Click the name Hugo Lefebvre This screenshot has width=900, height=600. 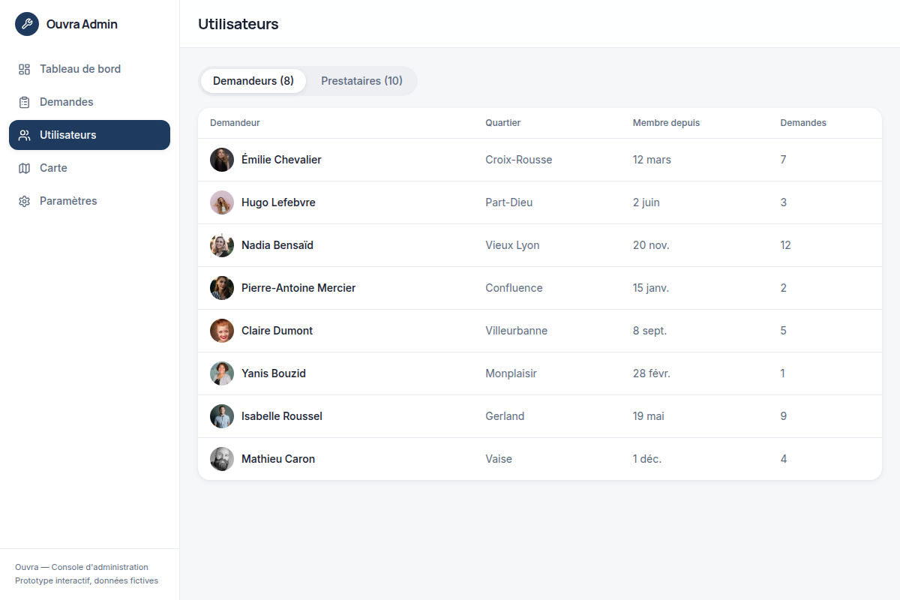(x=278, y=202)
